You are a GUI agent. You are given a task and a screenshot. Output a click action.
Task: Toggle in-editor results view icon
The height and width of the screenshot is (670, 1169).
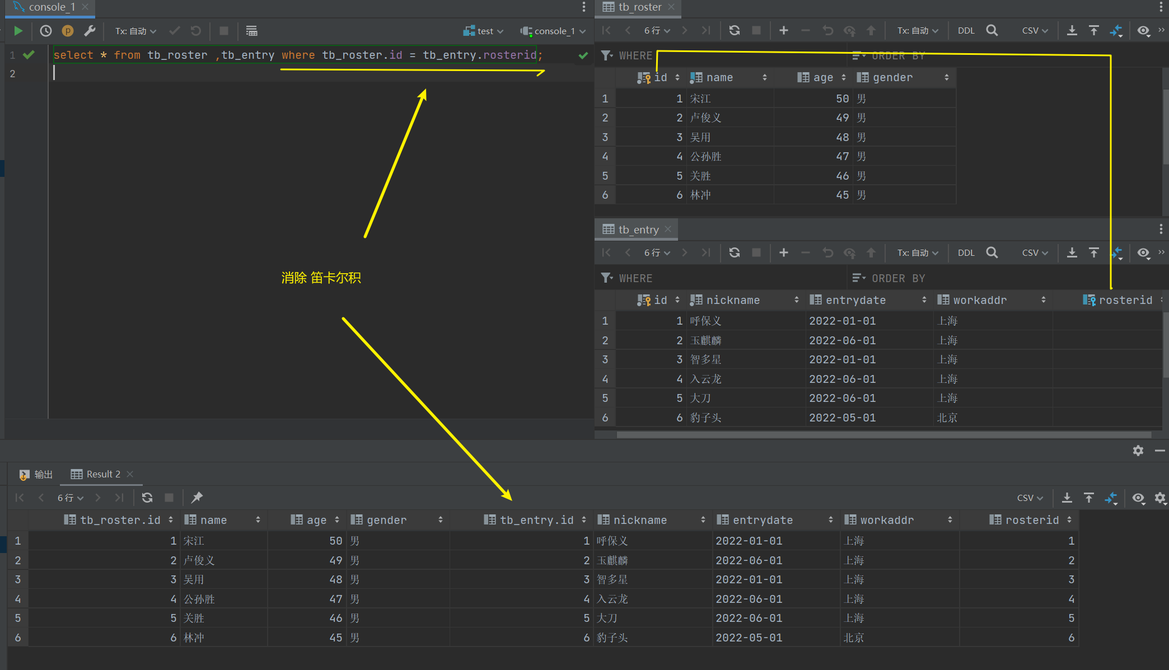[x=251, y=31]
